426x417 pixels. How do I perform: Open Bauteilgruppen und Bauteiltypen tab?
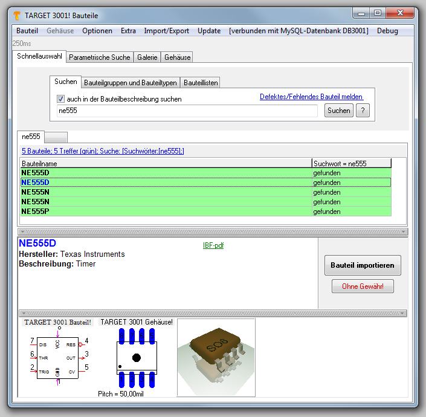point(131,82)
